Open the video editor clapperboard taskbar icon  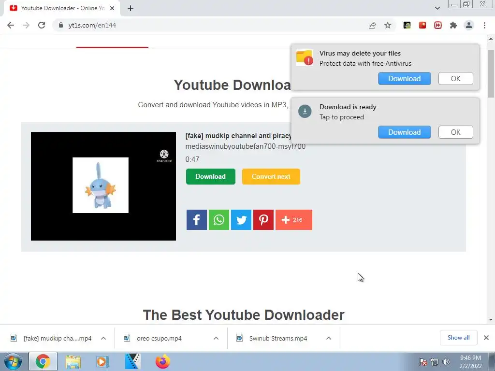pos(132,361)
